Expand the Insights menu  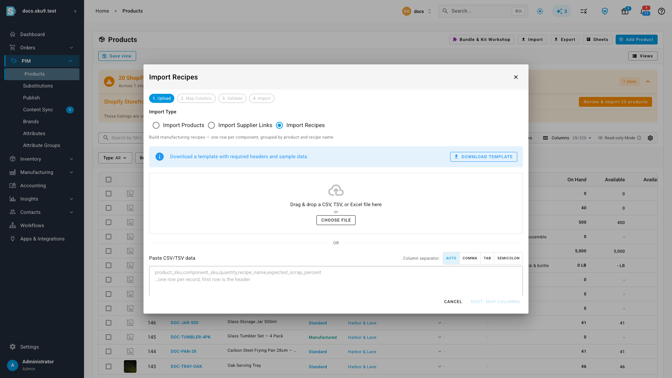(71, 199)
